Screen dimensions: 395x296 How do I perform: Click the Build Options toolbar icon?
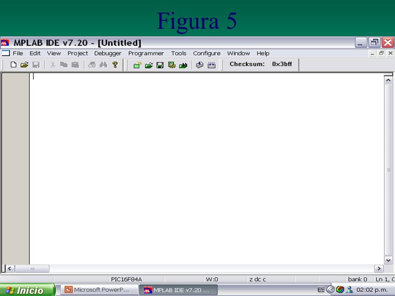[172, 65]
